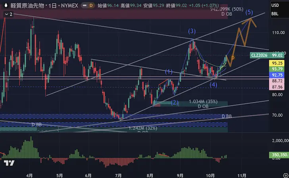Click the CLZ2026 price label
The image size is (289, 178).
(x=259, y=55)
